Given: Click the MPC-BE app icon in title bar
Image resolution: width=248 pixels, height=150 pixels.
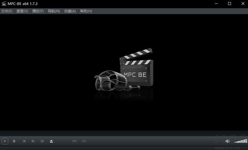Looking at the screenshot, I should pyautogui.click(x=4, y=4).
